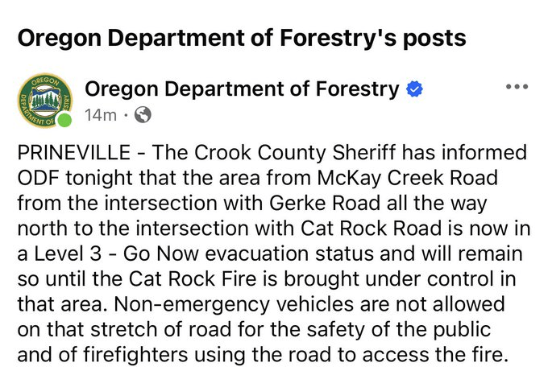This screenshot has height=371, width=548.
Task: Click the 14m post timestamp
Action: tap(100, 115)
